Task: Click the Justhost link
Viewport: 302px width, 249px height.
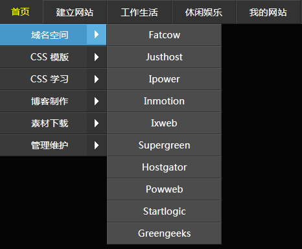Action: click(x=164, y=57)
